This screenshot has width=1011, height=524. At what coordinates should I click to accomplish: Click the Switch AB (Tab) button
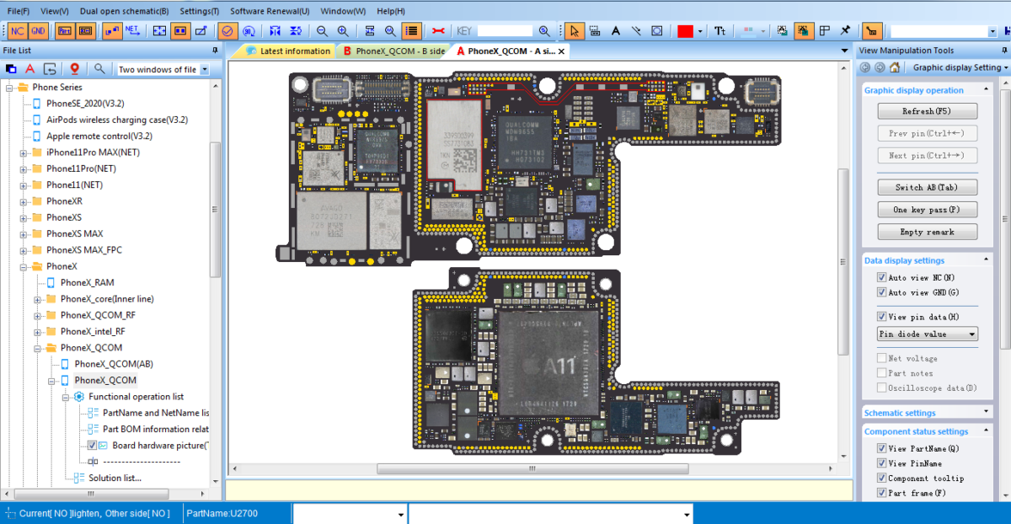tap(927, 187)
